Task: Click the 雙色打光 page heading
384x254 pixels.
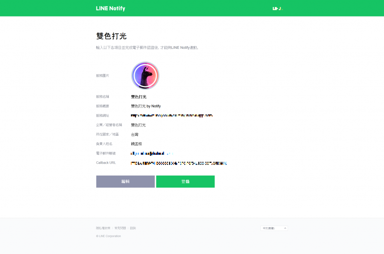Action: tap(111, 36)
